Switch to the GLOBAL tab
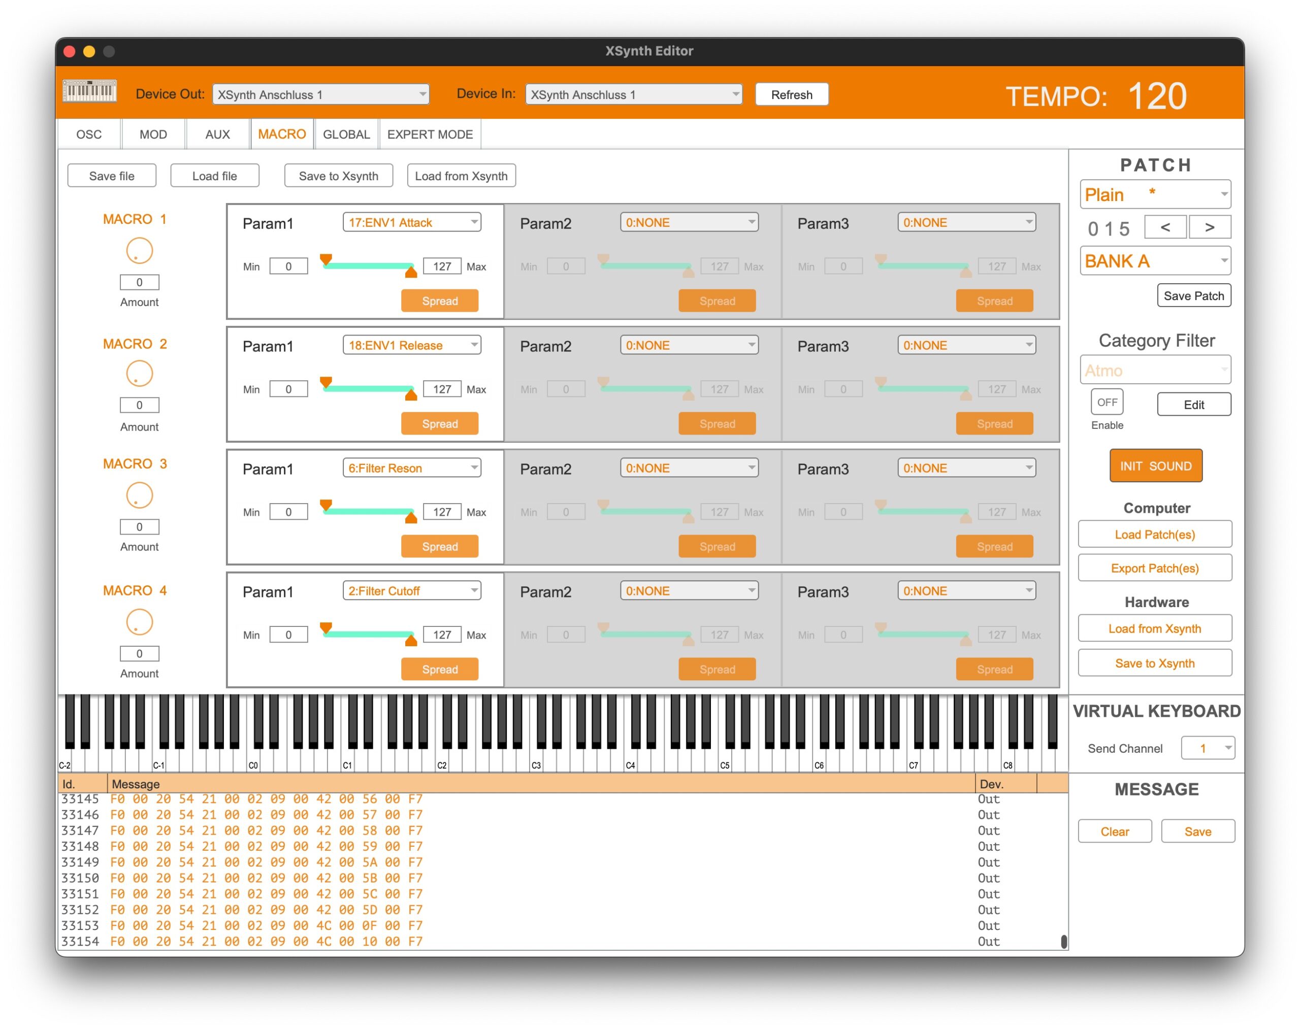Viewport: 1300px width, 1030px height. (346, 135)
